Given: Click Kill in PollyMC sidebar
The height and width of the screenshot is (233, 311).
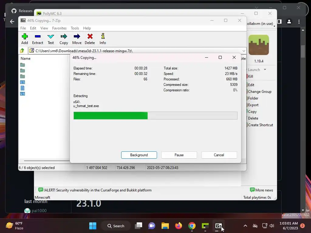Looking at the screenshot, I should pos(250,76).
